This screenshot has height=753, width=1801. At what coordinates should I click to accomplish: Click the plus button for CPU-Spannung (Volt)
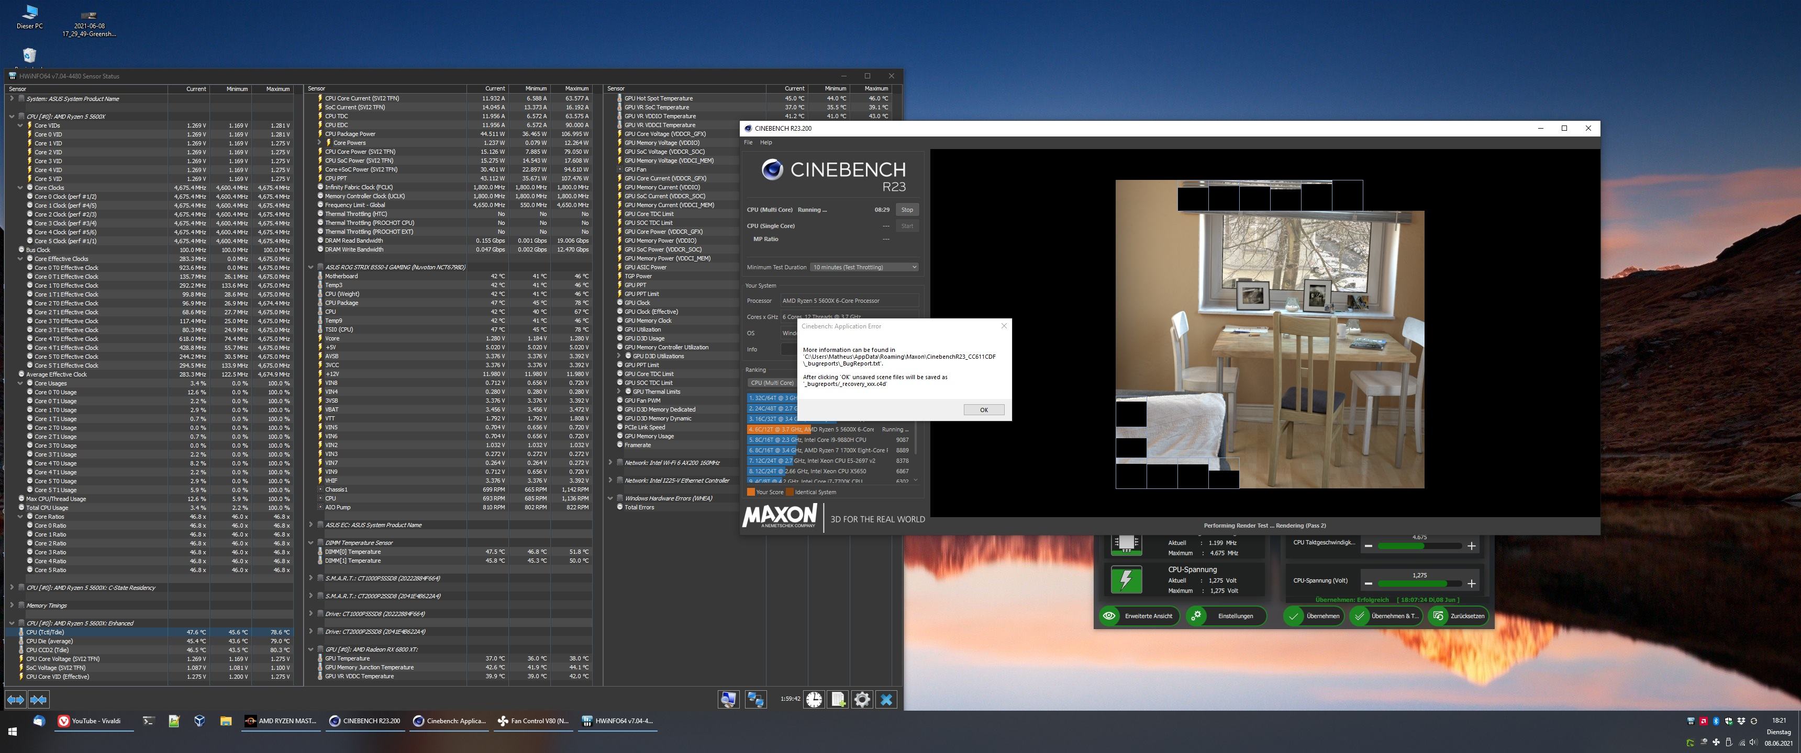pyautogui.click(x=1471, y=583)
